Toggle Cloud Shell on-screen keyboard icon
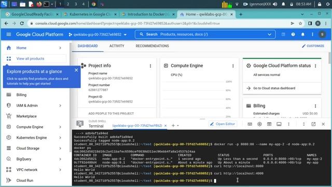Screen dimensions: 332x187 pos(250,124)
